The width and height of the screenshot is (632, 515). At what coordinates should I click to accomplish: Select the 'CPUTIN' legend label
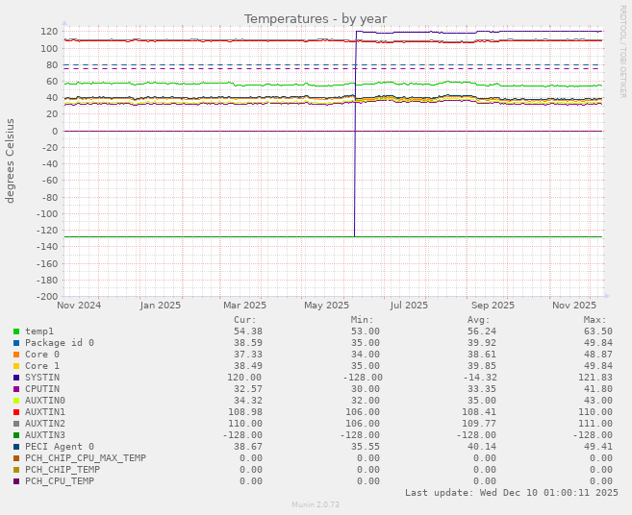[x=42, y=389]
